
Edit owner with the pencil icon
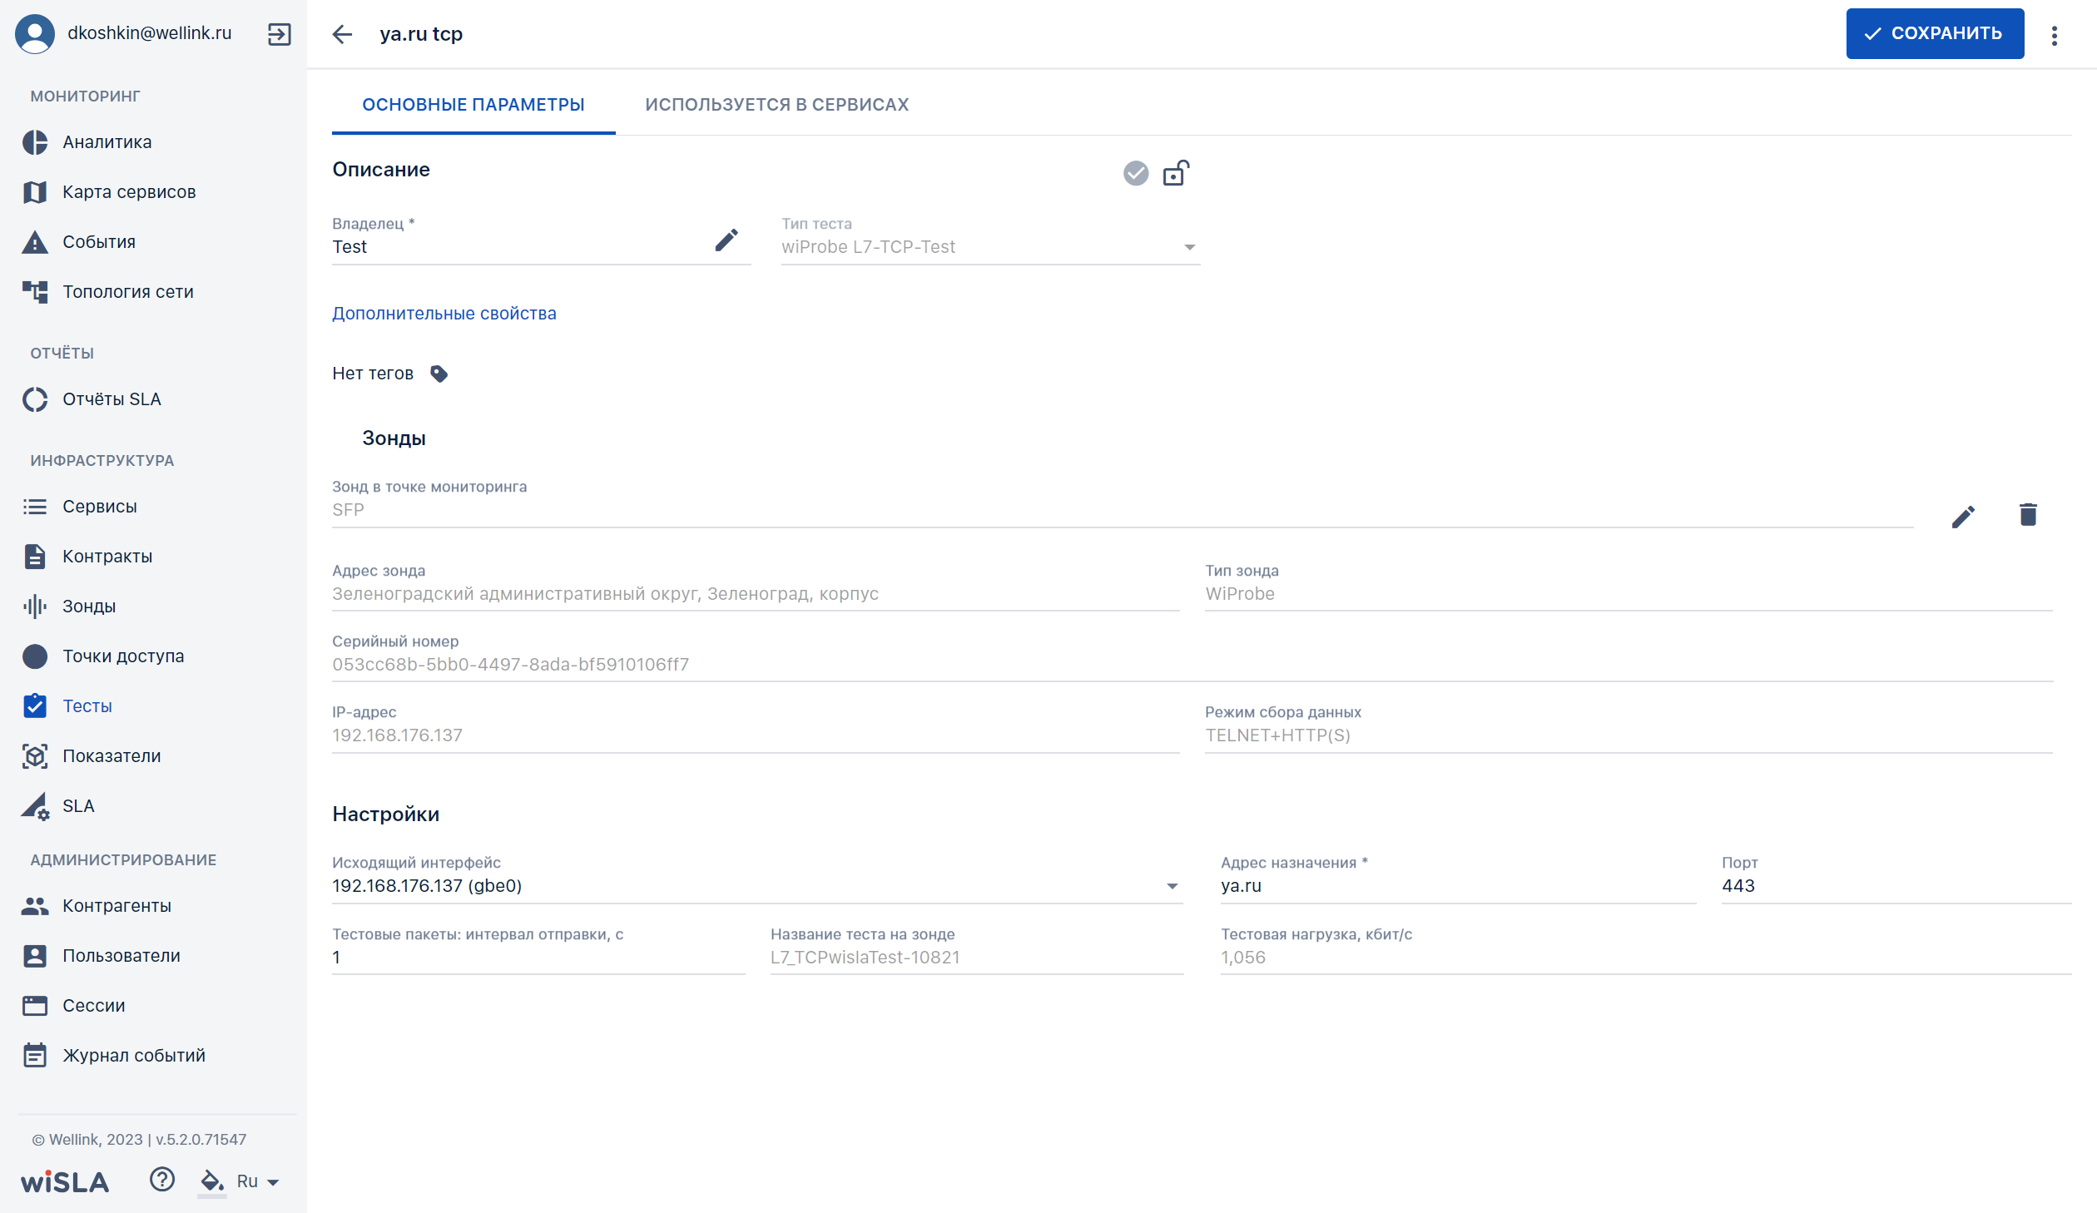click(x=726, y=240)
